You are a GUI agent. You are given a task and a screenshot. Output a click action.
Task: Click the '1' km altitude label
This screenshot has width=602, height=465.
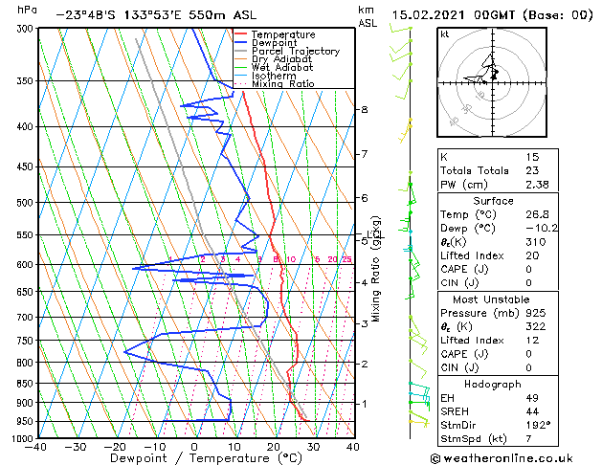pos(365,404)
